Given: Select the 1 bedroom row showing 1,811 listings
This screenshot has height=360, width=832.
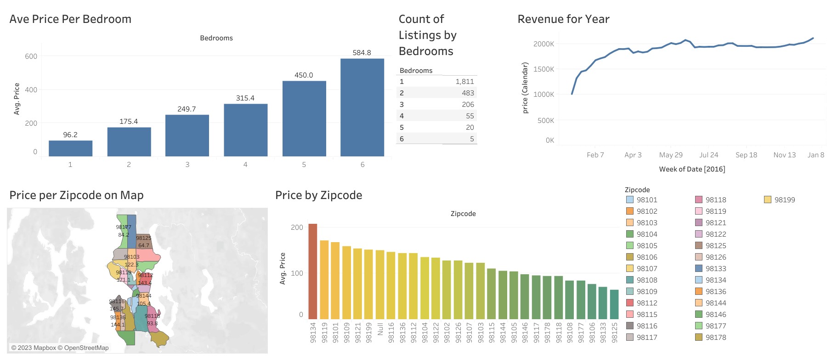Looking at the screenshot, I should [x=436, y=82].
